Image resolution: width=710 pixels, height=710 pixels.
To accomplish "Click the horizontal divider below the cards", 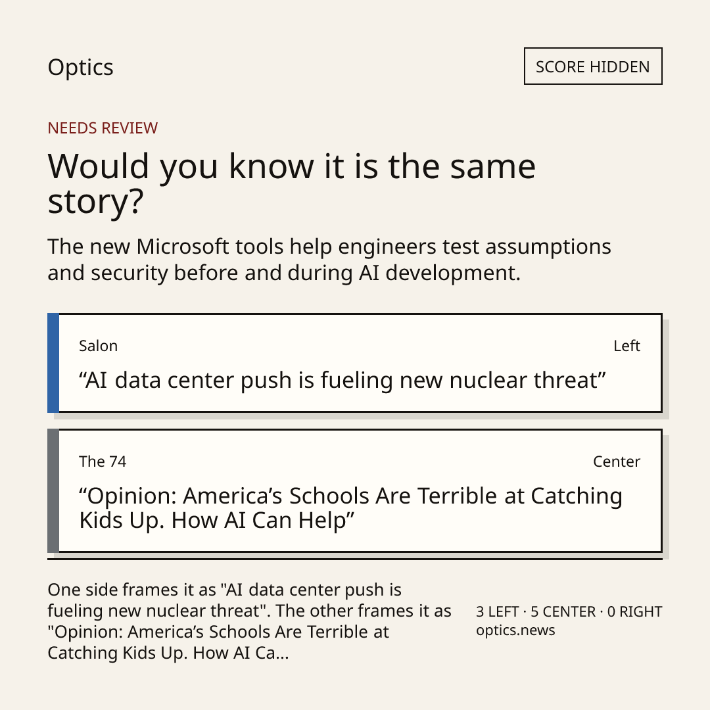I will (x=355, y=559).
